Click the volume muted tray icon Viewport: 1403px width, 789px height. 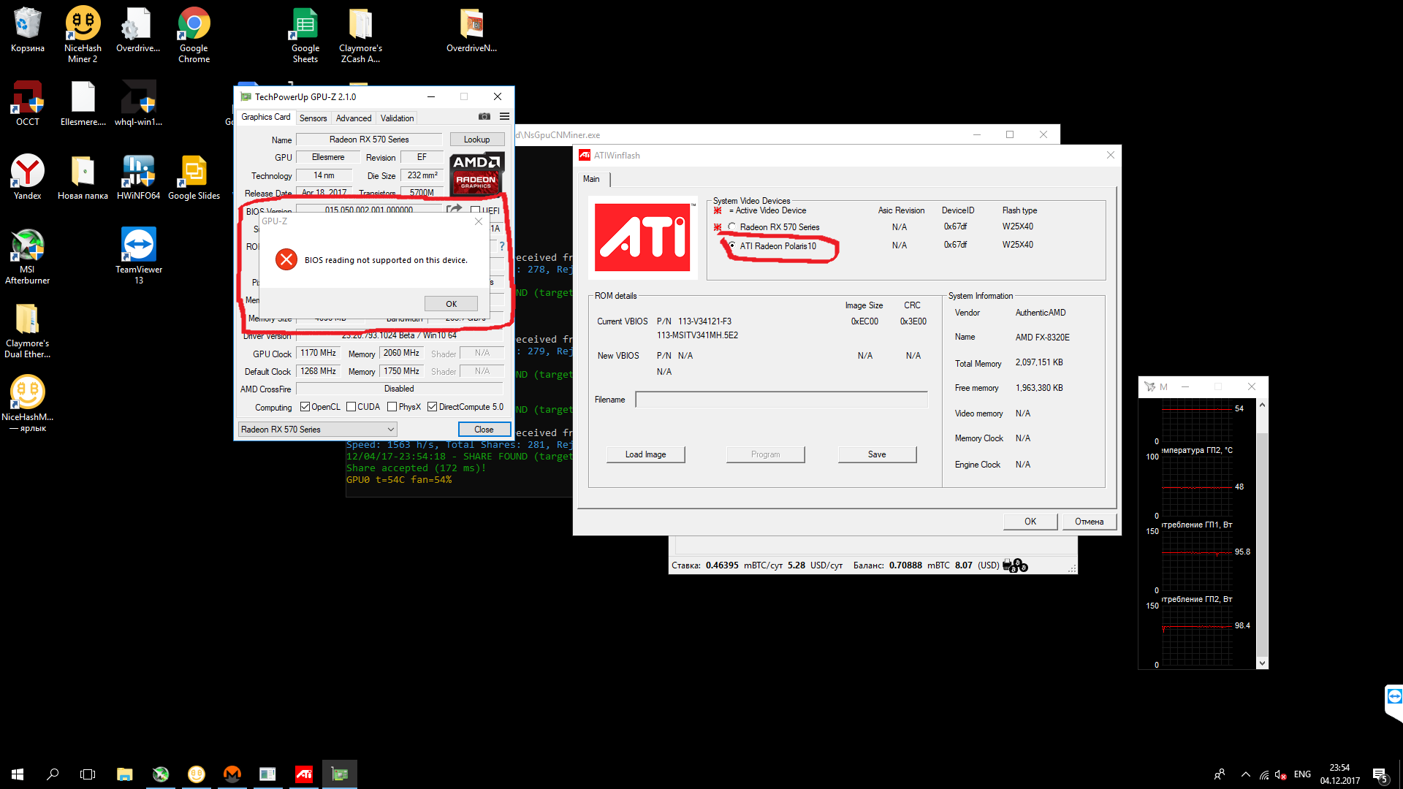[1280, 775]
